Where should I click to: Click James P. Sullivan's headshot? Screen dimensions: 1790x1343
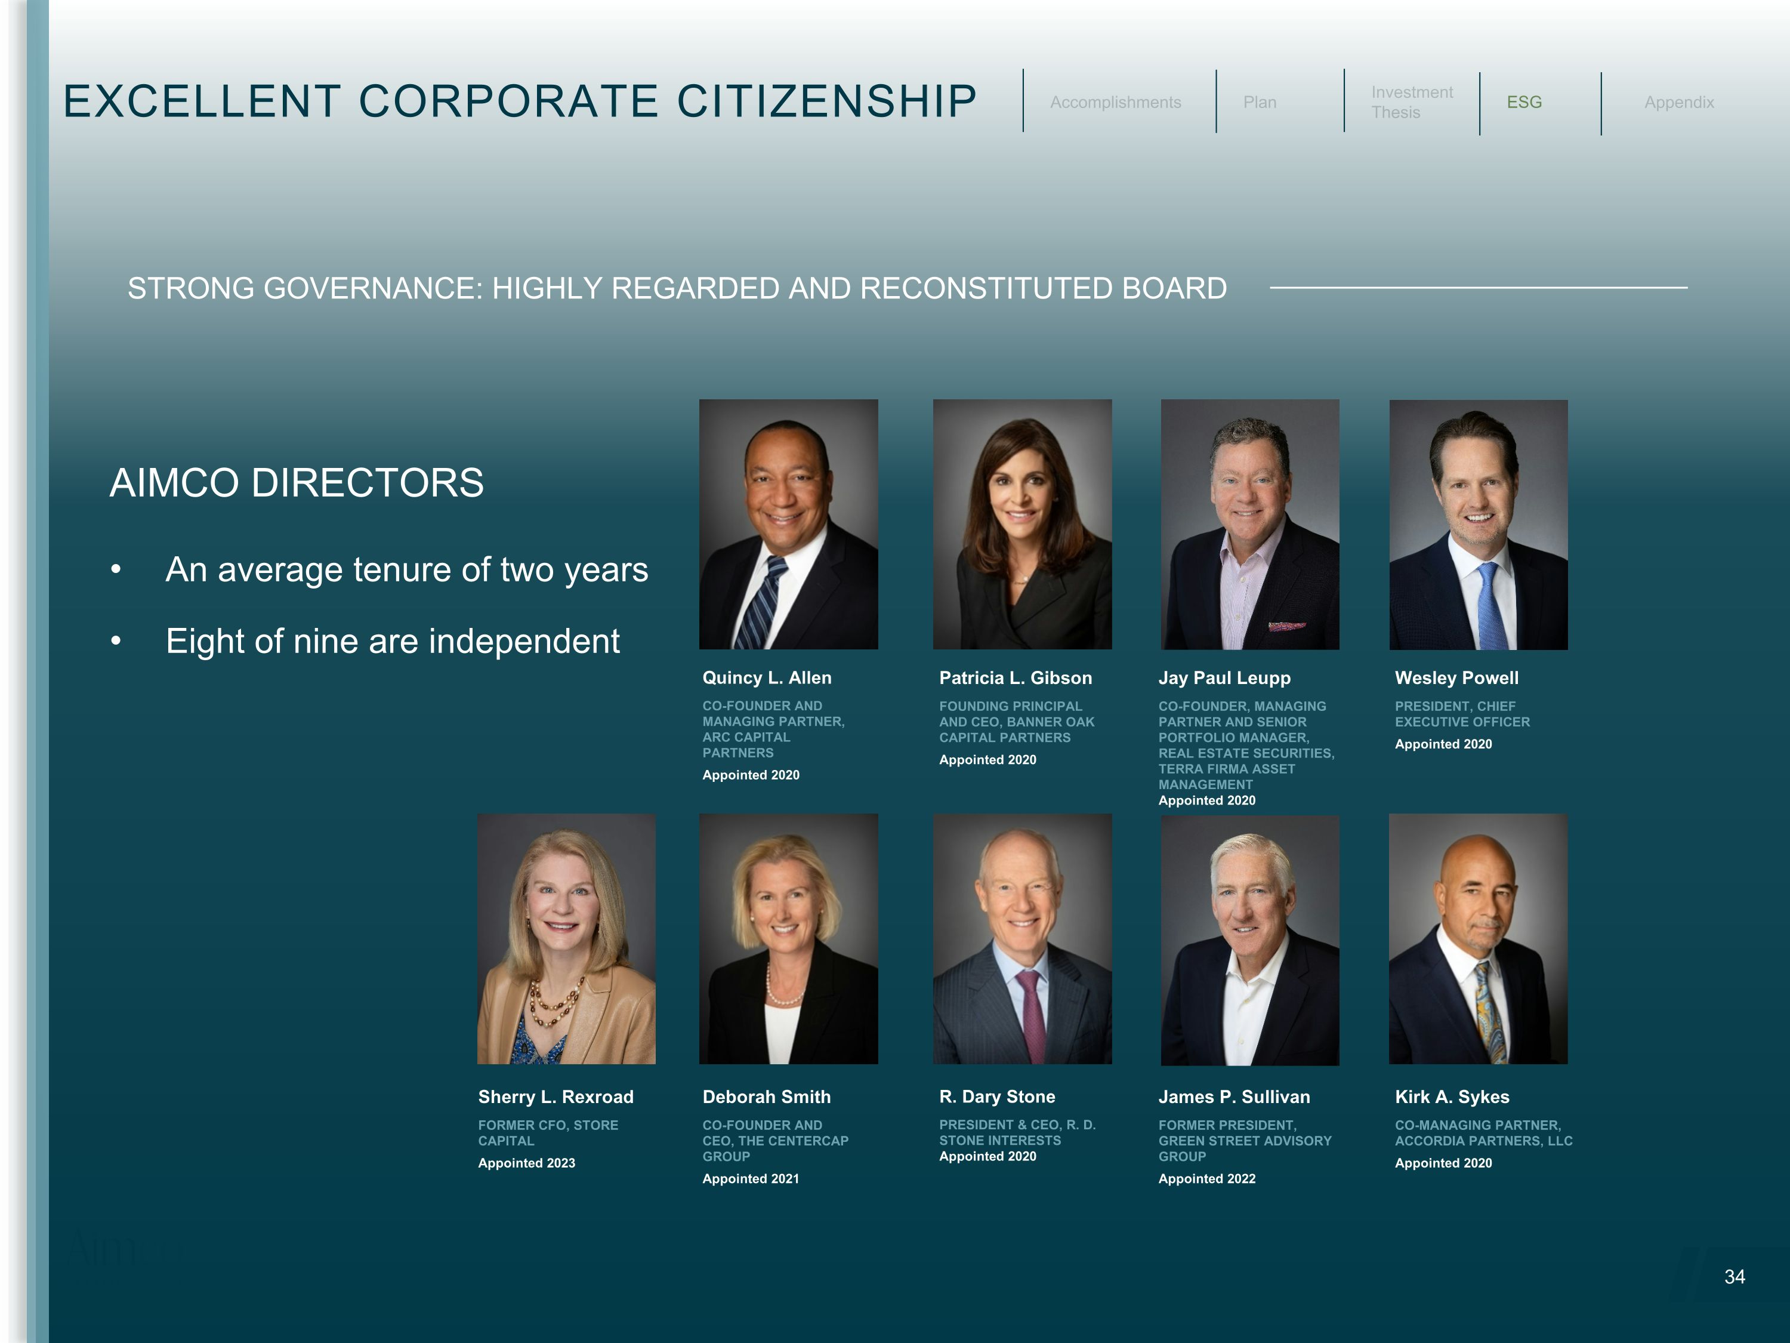(x=1249, y=939)
